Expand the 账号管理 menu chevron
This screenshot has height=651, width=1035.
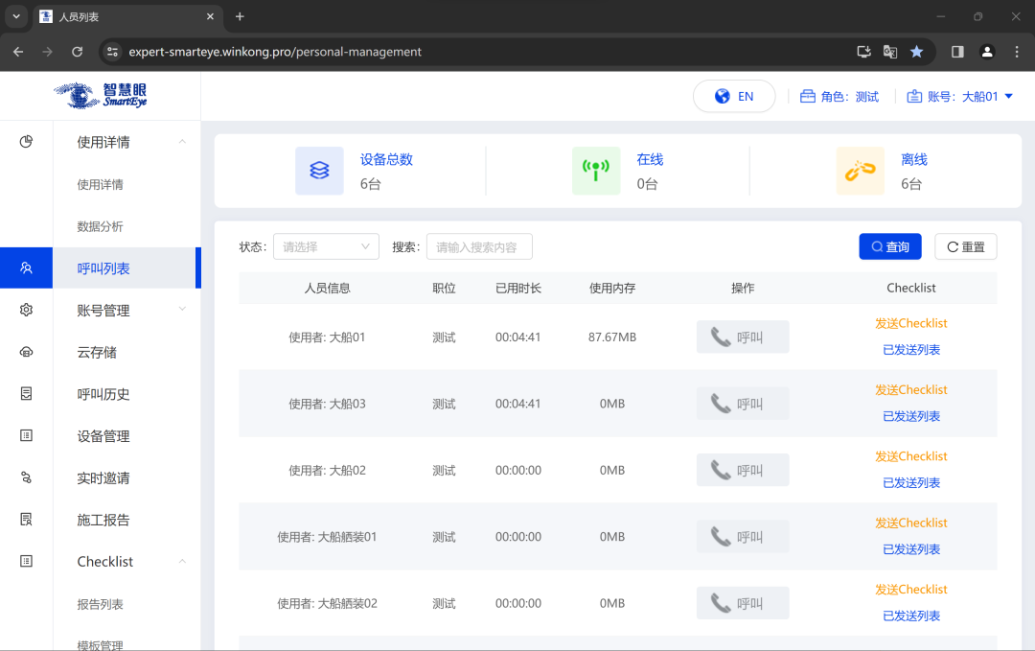[x=182, y=309]
